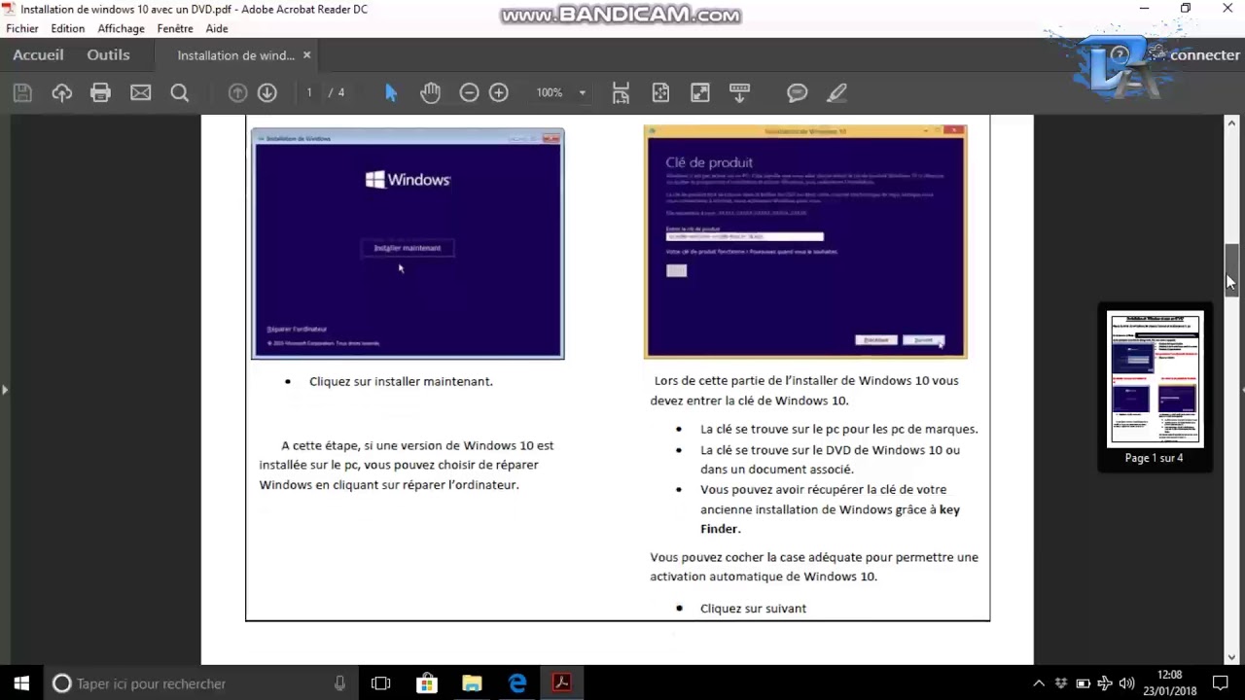This screenshot has height=700, width=1245.
Task: Click the Save file icon
Action: point(22,92)
